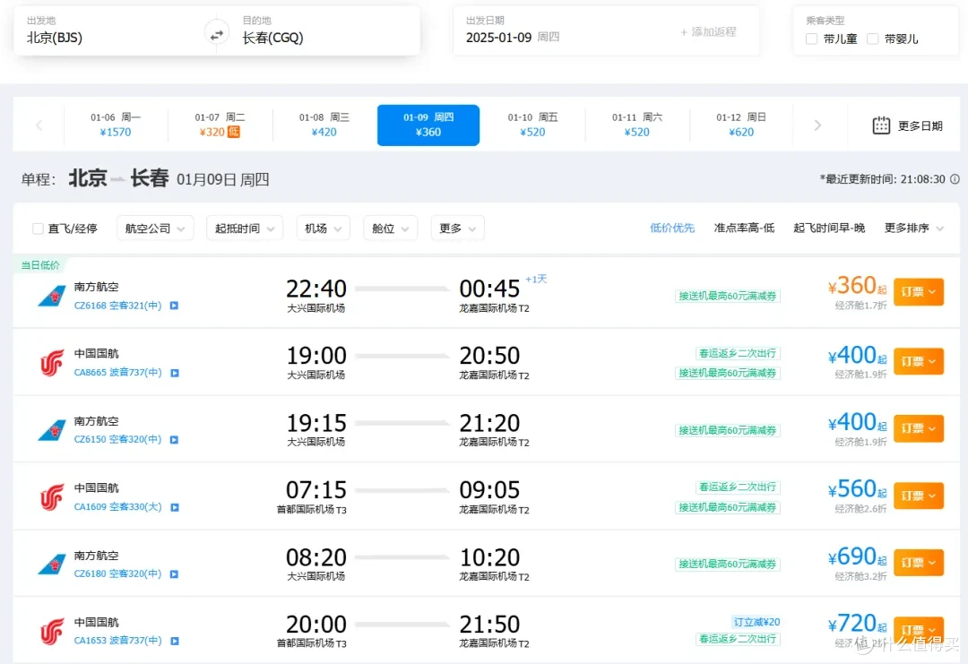This screenshot has height=664, width=968.
Task: Click 添加返程 to add return trip
Action: coord(708,32)
